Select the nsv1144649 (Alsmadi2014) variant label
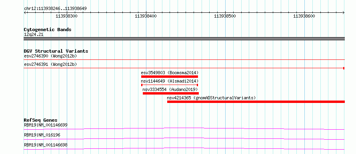356x154 pixels. (170, 81)
